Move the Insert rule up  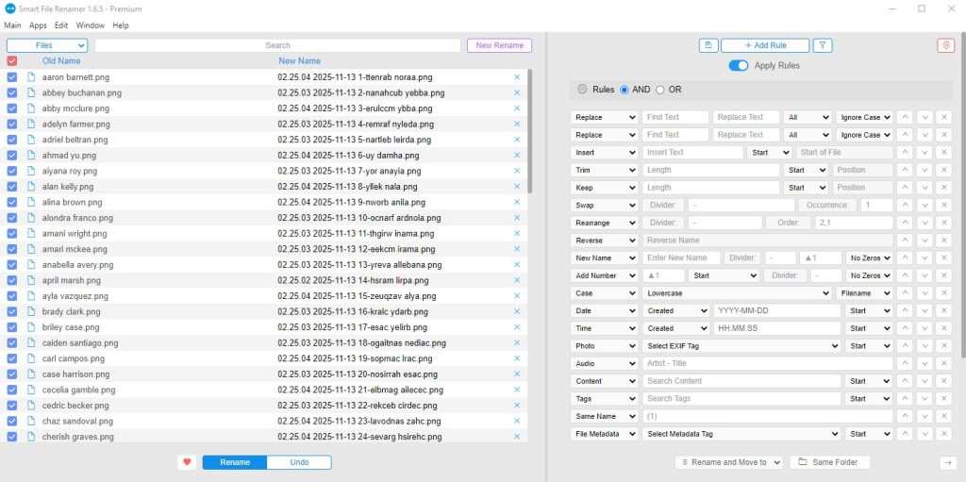tap(905, 152)
